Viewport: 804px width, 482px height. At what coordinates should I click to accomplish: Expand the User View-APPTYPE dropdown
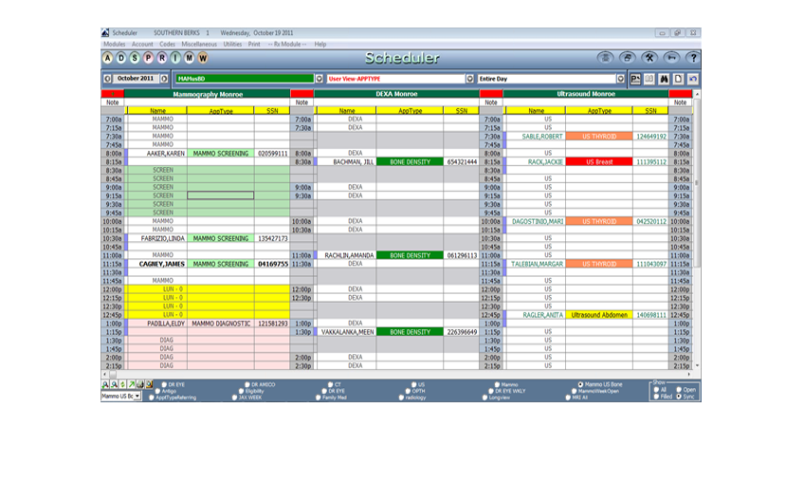tap(469, 79)
